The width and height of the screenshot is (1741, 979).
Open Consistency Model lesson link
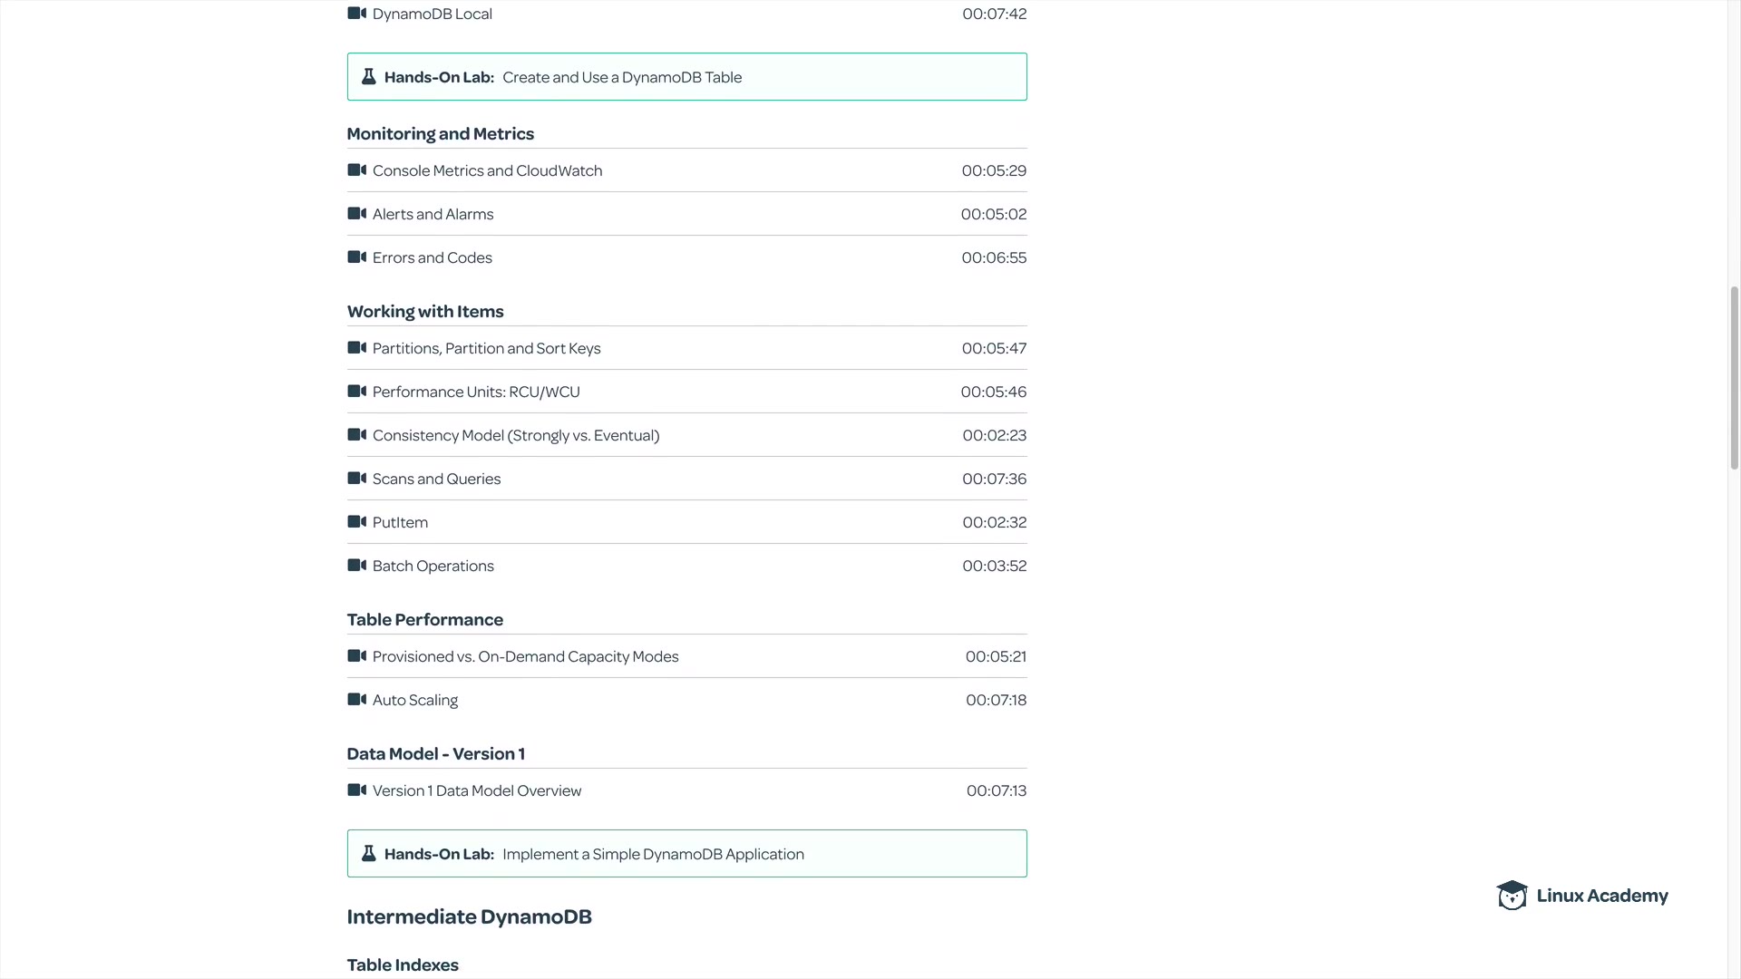(x=516, y=435)
